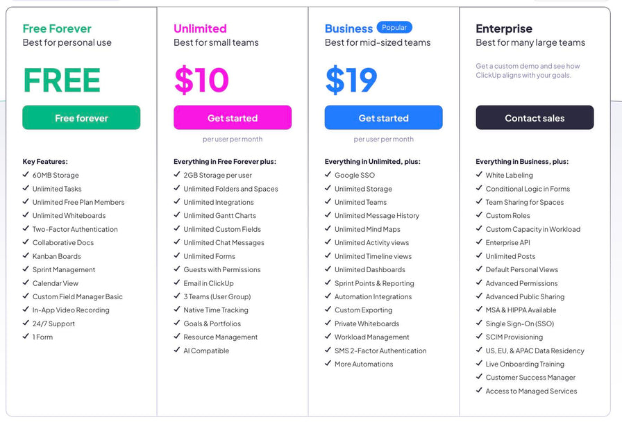The width and height of the screenshot is (622, 429).
Task: Click the checkmark next to Kanban Boards
Action: pyautogui.click(x=26, y=256)
